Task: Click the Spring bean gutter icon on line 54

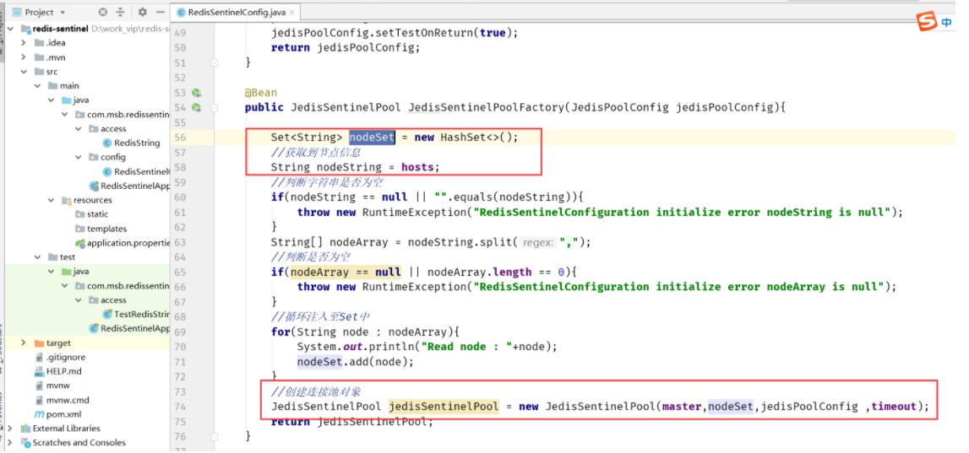Action: coord(197,108)
